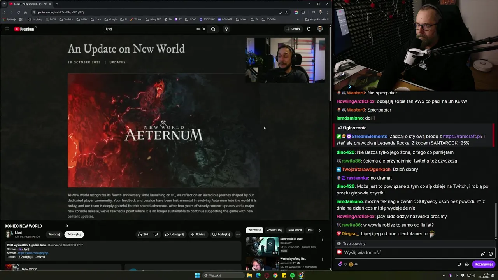Click the chat scrollbar in Twitch panel
This screenshot has width=498, height=280.
(x=496, y=220)
